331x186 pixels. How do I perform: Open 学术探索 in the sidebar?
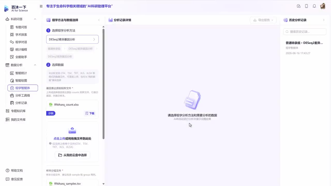click(21, 35)
